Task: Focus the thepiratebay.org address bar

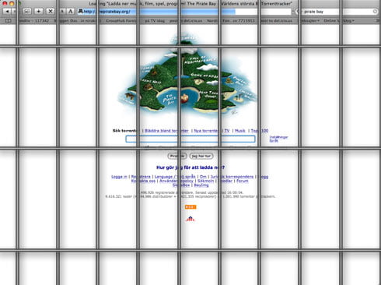Action: pos(184,12)
